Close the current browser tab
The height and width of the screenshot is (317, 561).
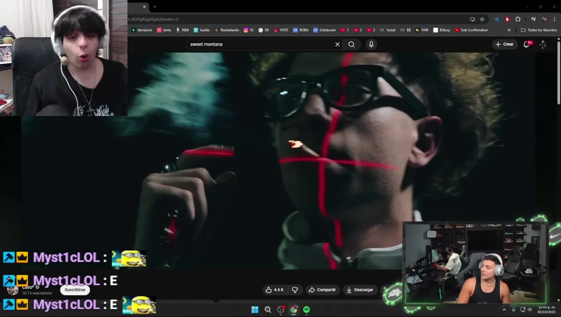click(x=144, y=7)
